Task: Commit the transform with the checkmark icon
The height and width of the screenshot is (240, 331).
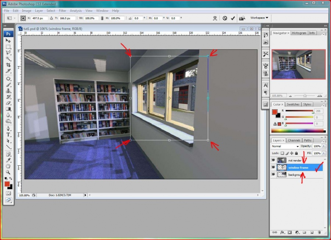Action: tap(233, 18)
